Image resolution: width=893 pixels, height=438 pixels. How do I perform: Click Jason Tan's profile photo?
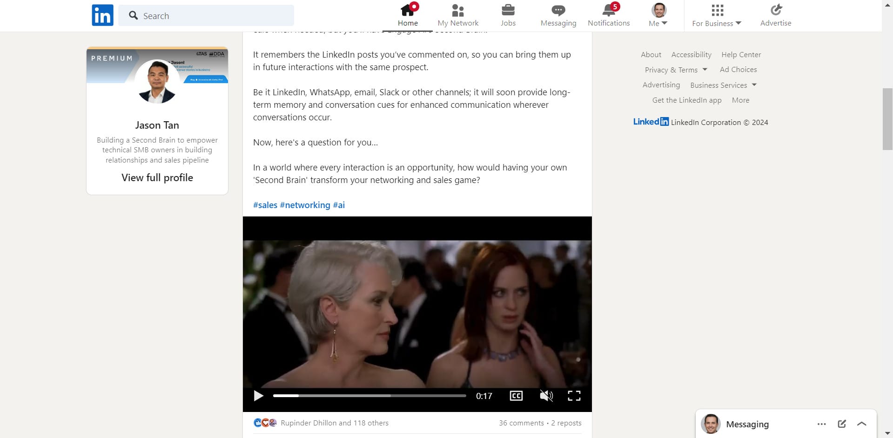tap(157, 82)
